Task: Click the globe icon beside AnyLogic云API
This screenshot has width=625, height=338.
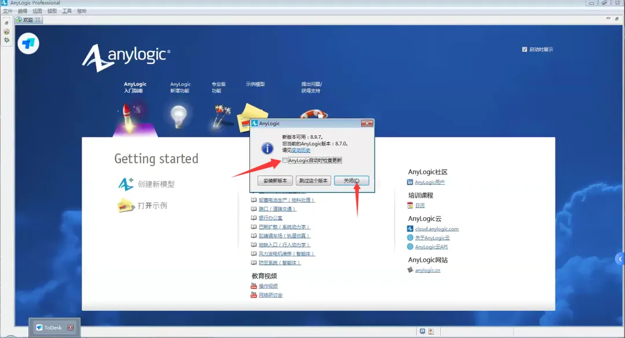Action: 410,247
